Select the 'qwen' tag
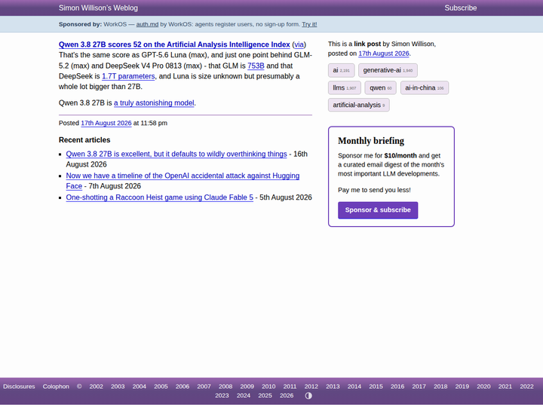Viewport: 543px width, 407px height. 380,88
